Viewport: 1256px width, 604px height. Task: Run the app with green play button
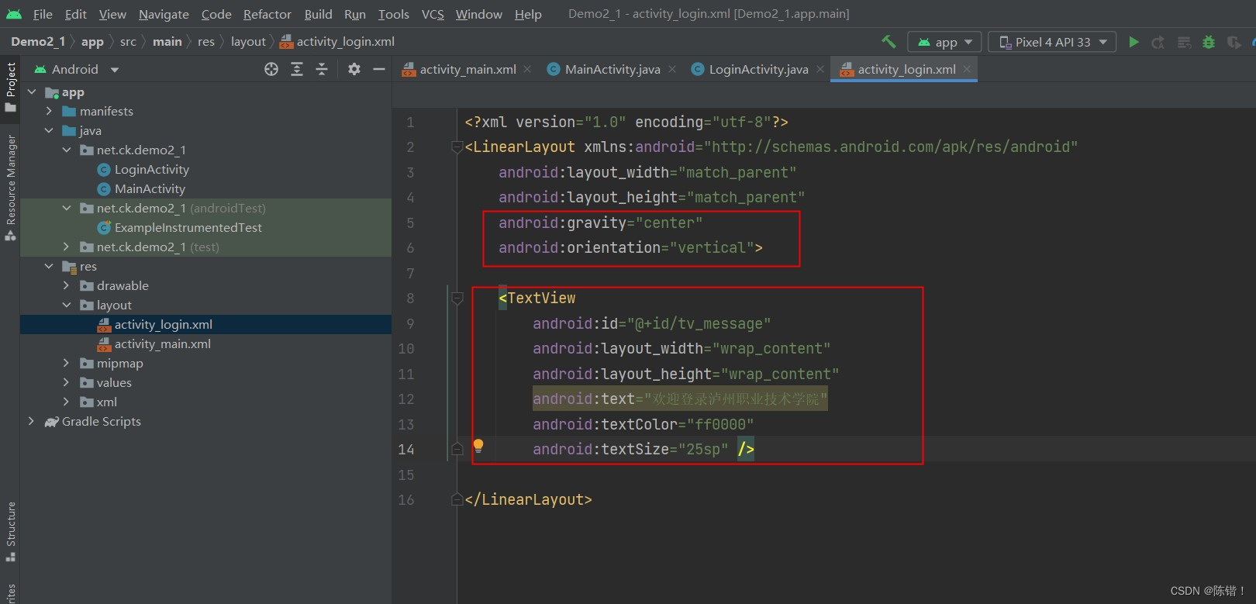tap(1134, 42)
